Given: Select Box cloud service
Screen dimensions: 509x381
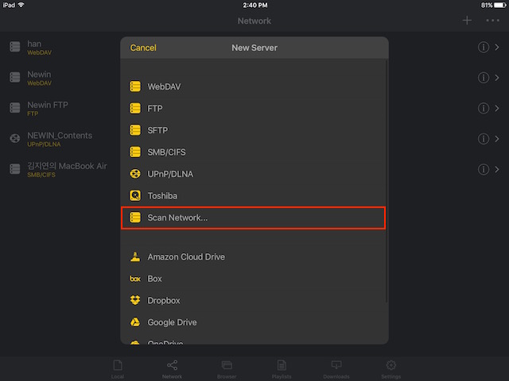Looking at the screenshot, I should point(253,279).
